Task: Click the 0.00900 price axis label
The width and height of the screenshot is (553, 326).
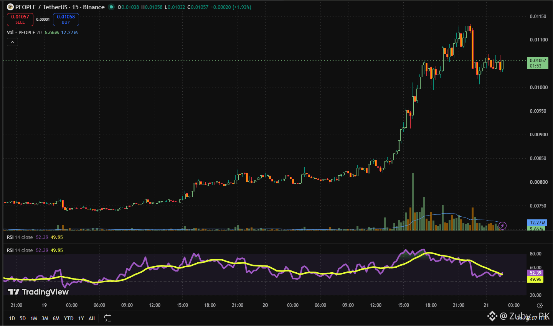Action: tap(538, 135)
